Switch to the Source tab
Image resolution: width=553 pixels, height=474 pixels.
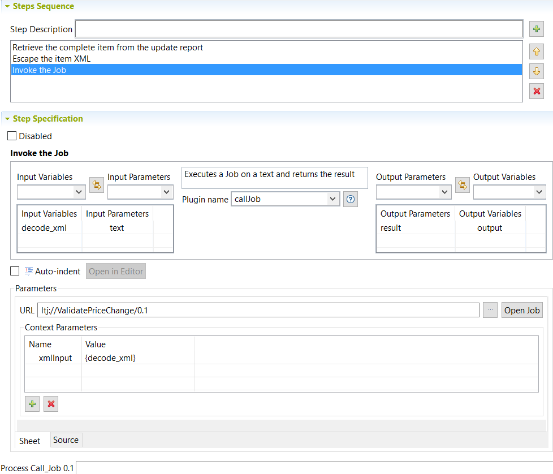click(66, 440)
